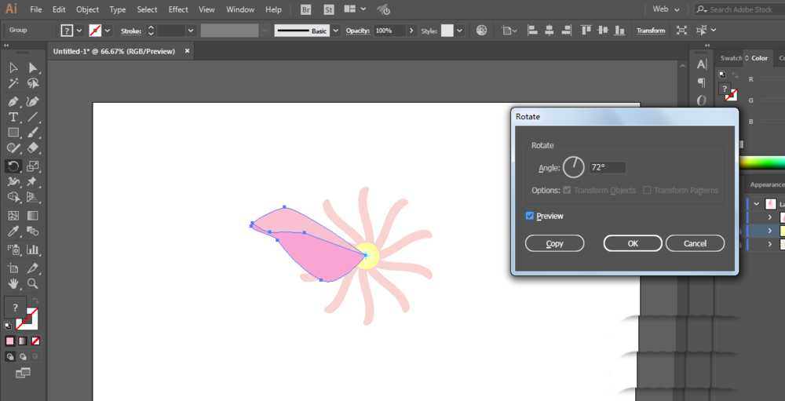Image resolution: width=785 pixels, height=401 pixels.
Task: Switch to the Swatches panel tab
Action: point(731,58)
